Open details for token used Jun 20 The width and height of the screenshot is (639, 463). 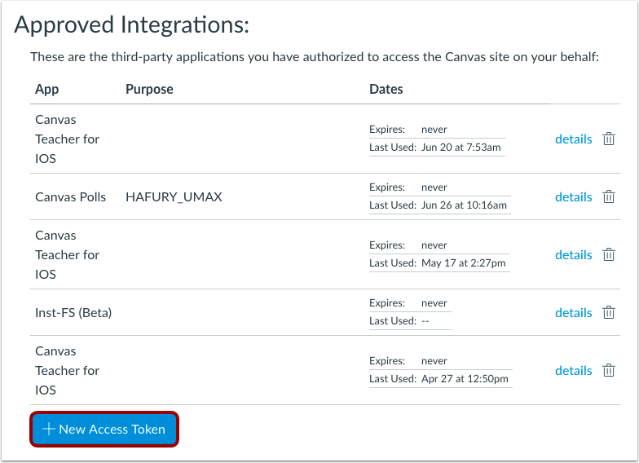574,139
